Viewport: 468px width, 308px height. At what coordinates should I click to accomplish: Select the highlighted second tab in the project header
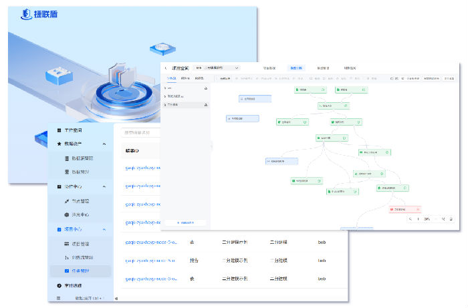point(296,67)
